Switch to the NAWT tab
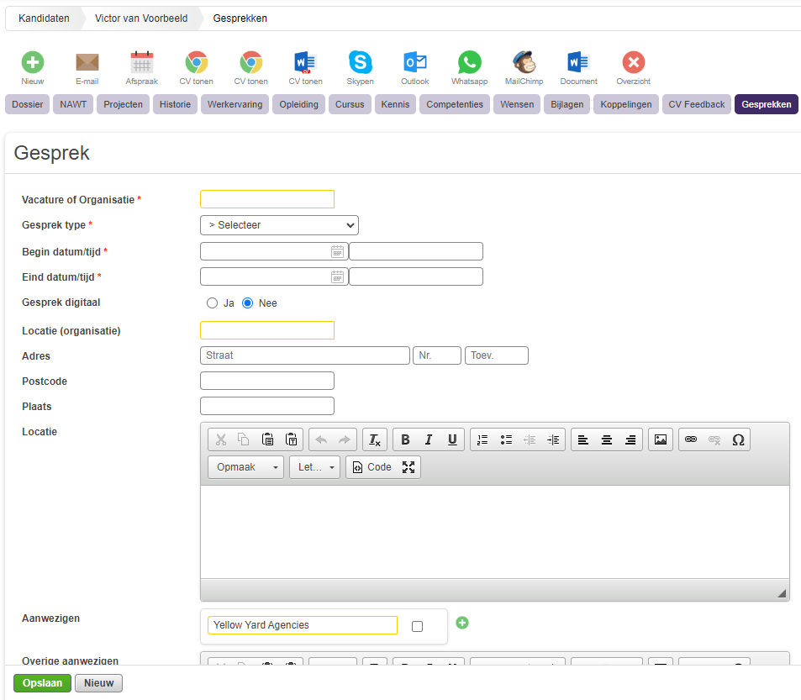The image size is (801, 700). point(73,104)
